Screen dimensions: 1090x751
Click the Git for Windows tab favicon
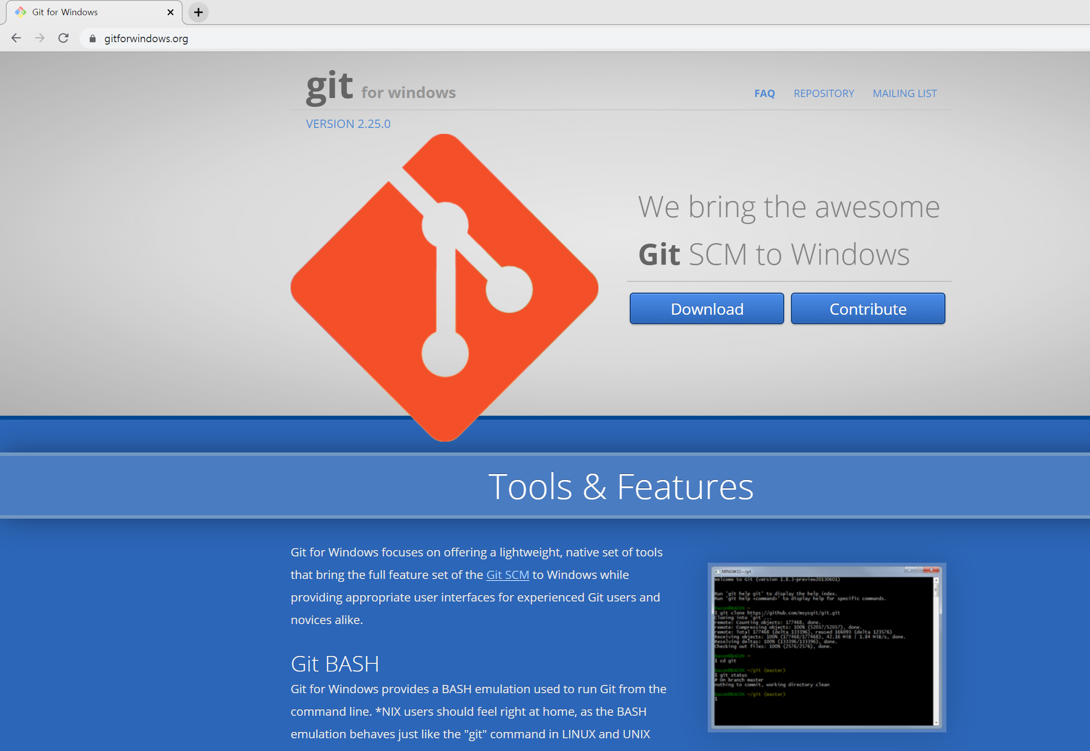point(20,12)
